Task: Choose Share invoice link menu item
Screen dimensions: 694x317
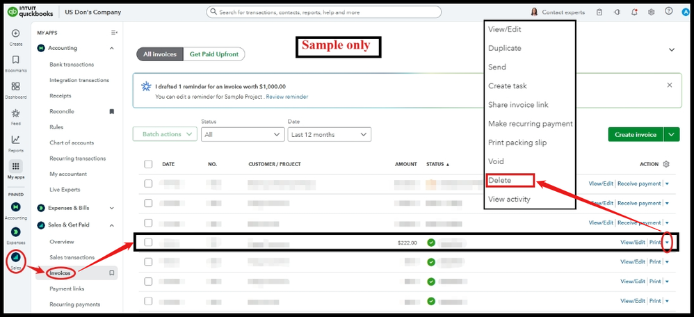Action: click(518, 105)
